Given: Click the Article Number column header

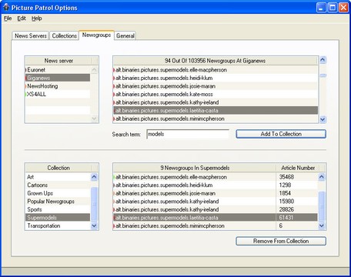Looking at the screenshot, I should coord(298,168).
